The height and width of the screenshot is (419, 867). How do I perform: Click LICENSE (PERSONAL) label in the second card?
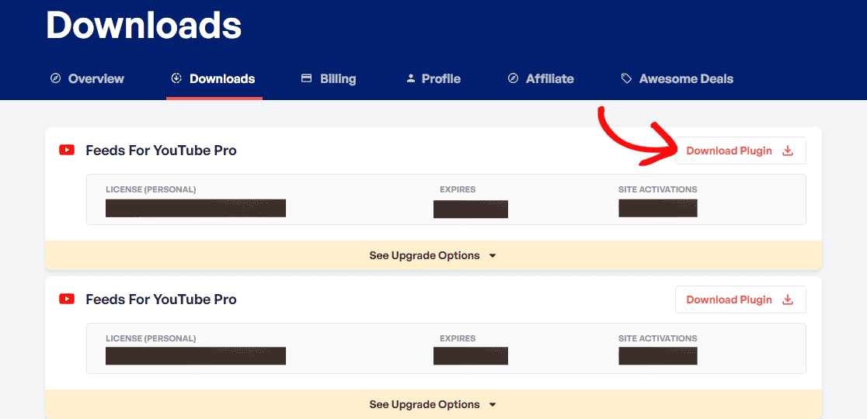tap(151, 338)
